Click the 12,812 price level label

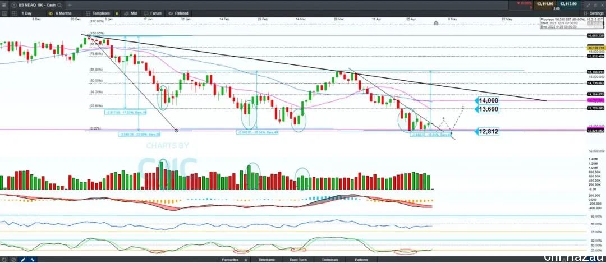pos(486,131)
